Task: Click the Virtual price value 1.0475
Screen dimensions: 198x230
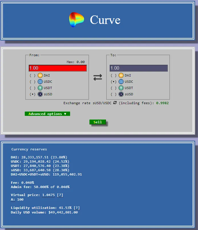Action: (48, 195)
